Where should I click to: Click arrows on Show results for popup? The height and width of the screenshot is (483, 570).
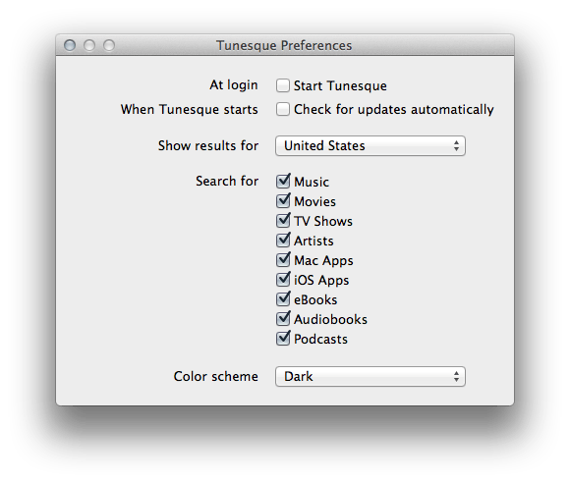tap(456, 146)
